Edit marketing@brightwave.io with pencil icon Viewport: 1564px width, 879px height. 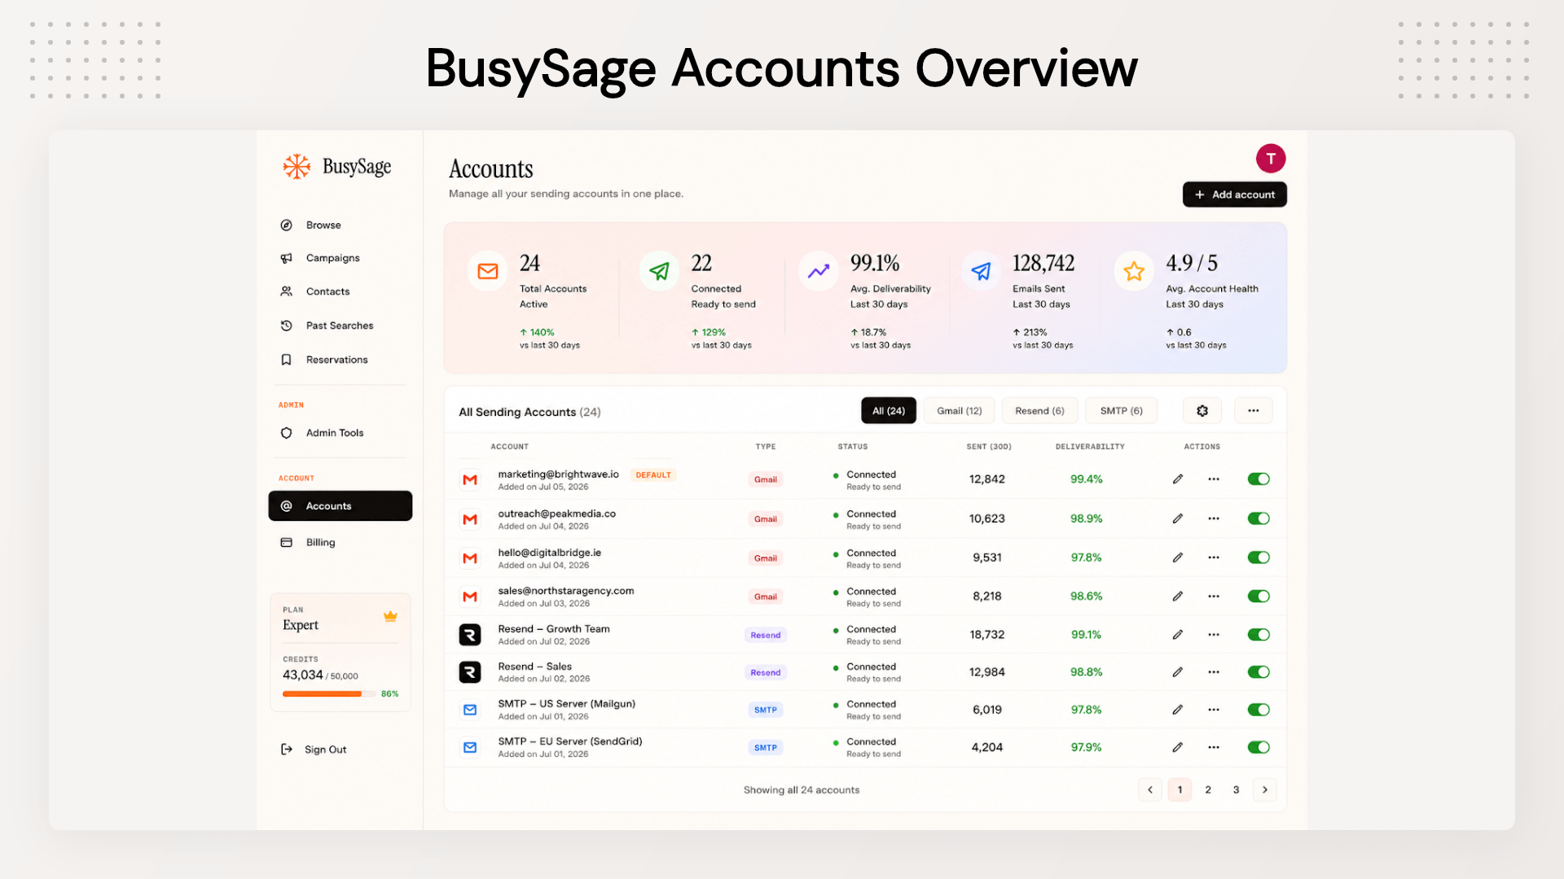(x=1178, y=479)
